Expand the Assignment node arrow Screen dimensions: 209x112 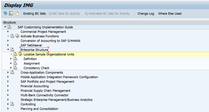tap(11, 63)
